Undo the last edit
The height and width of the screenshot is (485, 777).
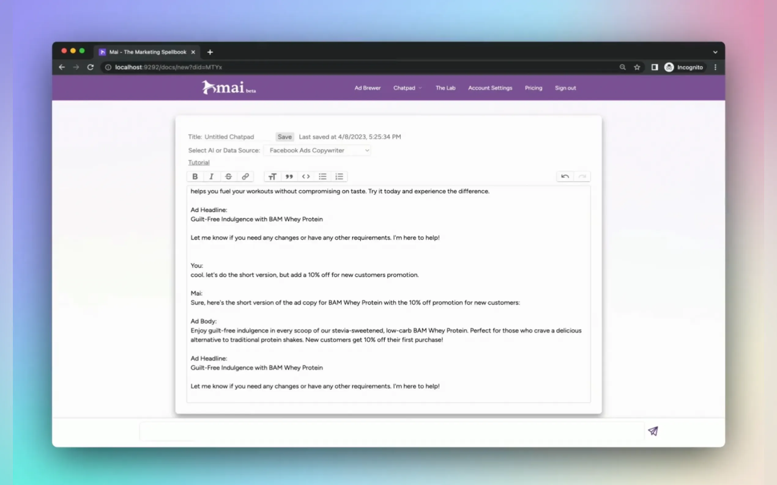point(565,177)
